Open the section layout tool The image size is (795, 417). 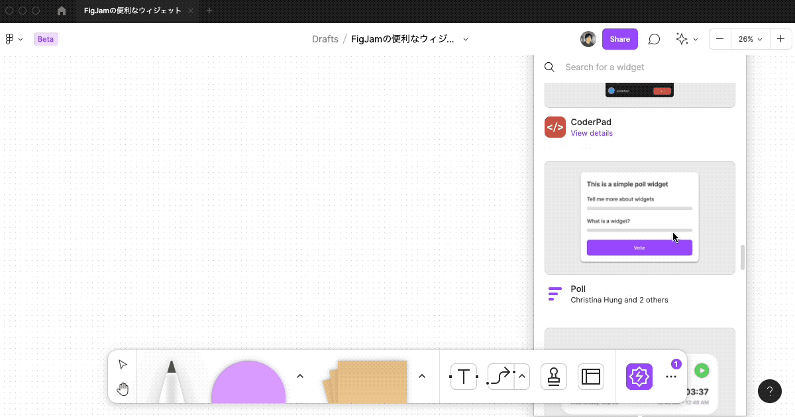click(x=590, y=376)
